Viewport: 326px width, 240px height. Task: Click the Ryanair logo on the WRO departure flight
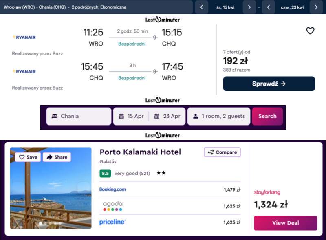point(24,37)
